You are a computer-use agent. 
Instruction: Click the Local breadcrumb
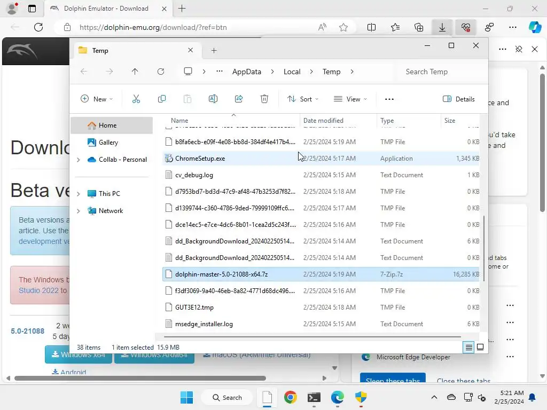292,72
